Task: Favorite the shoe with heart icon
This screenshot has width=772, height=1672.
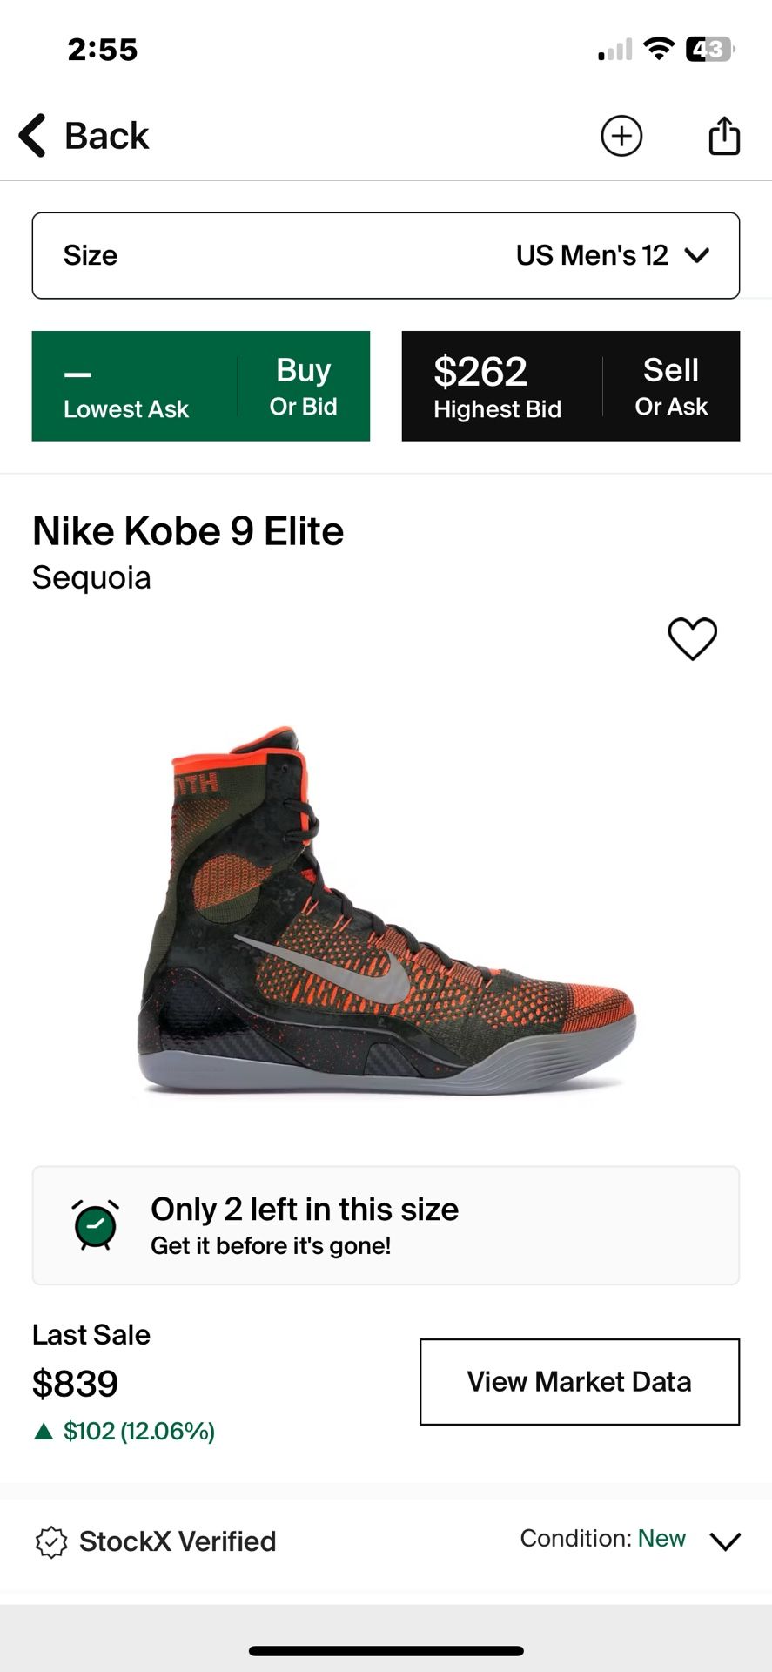Action: (692, 638)
